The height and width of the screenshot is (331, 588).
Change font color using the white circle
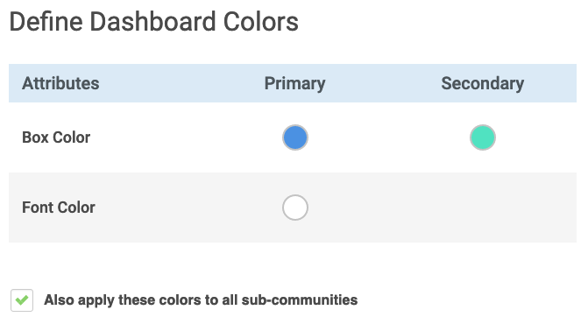pos(295,208)
